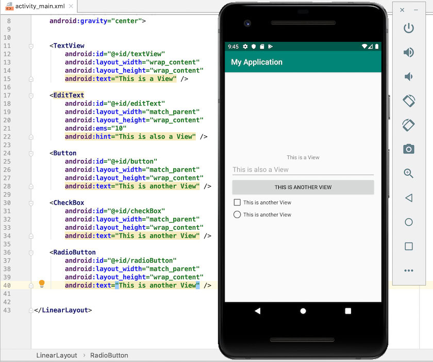Click the volume down icon
The image size is (433, 362).
(409, 76)
